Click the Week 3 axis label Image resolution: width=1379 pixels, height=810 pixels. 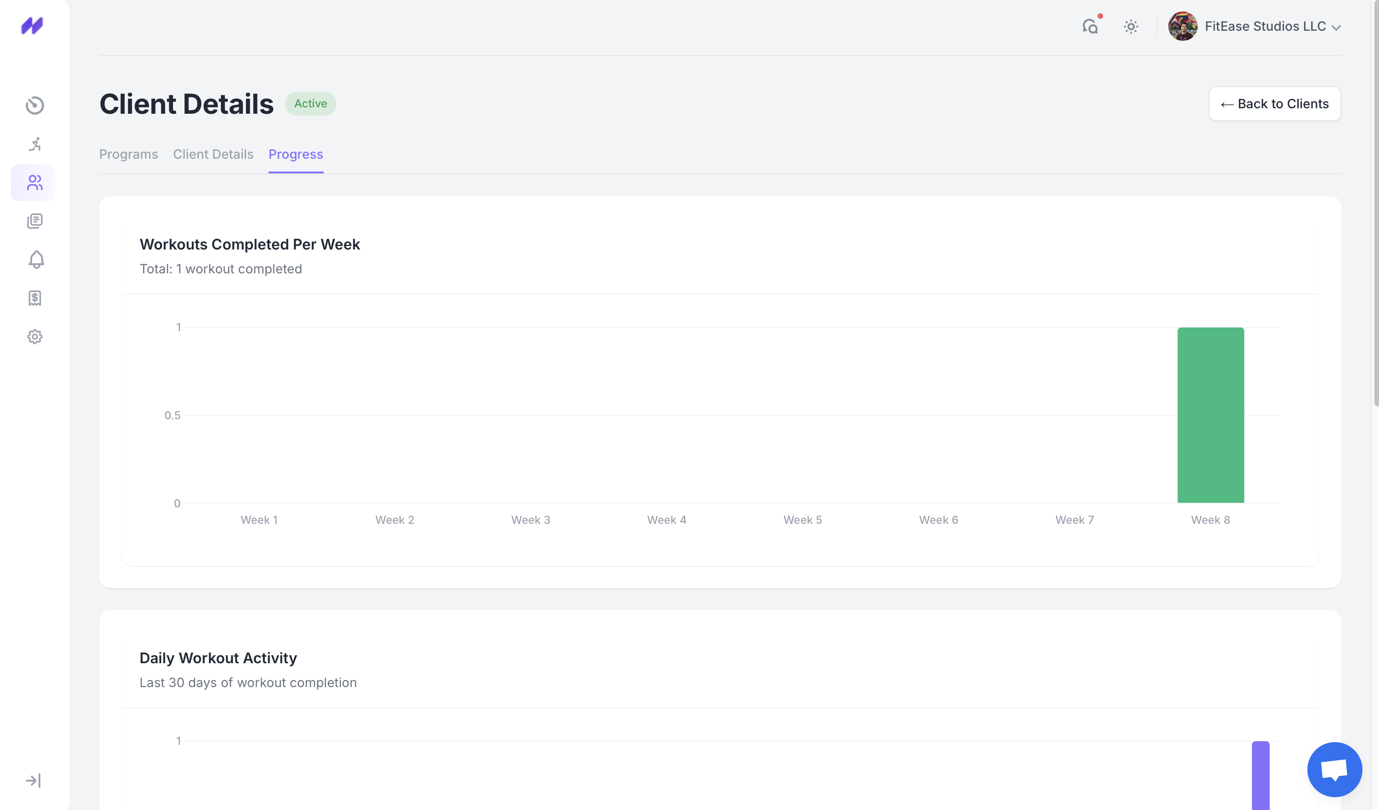point(530,520)
